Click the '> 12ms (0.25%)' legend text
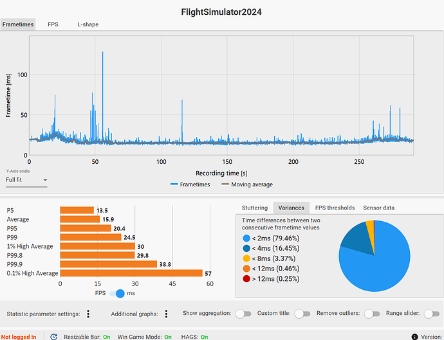The image size is (444, 340). 275,279
